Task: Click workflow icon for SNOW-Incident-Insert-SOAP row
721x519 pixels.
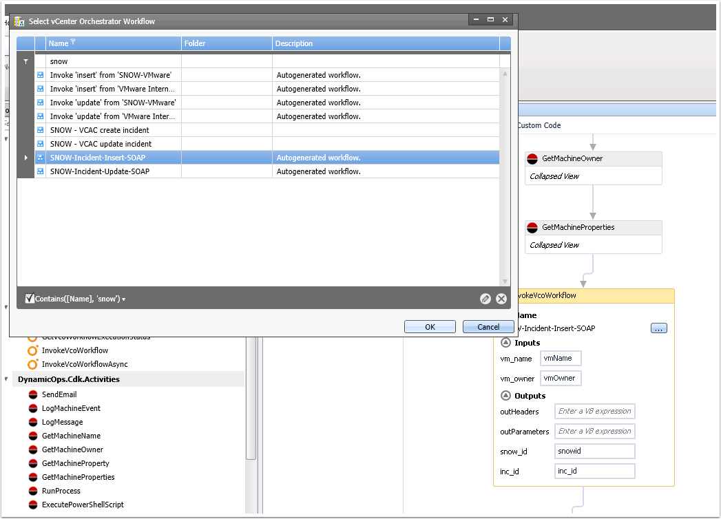Action: [41, 158]
